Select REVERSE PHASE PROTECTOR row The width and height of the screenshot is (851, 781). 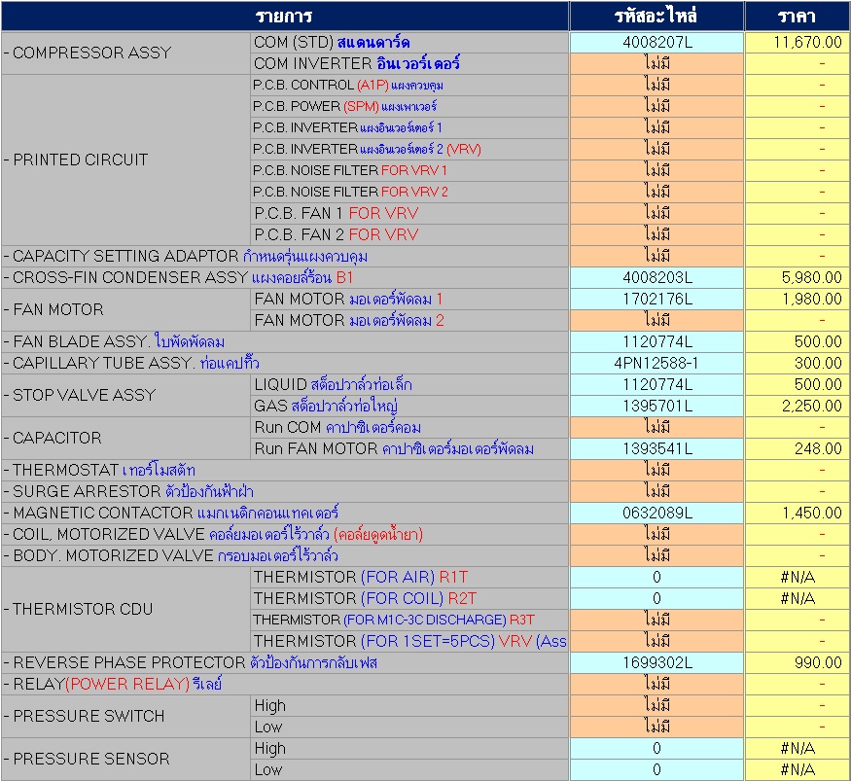285,662
